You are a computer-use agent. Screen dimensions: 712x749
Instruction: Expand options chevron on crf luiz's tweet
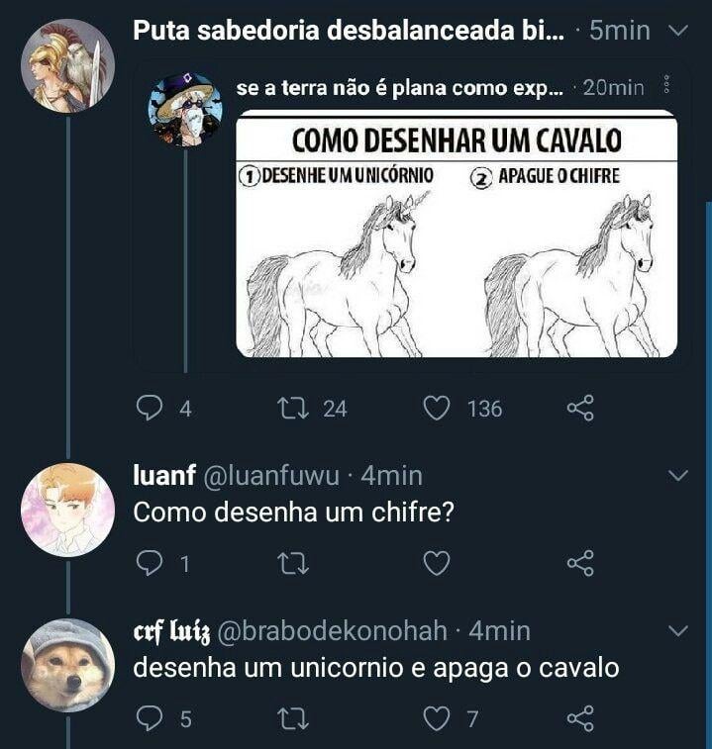[x=678, y=630]
